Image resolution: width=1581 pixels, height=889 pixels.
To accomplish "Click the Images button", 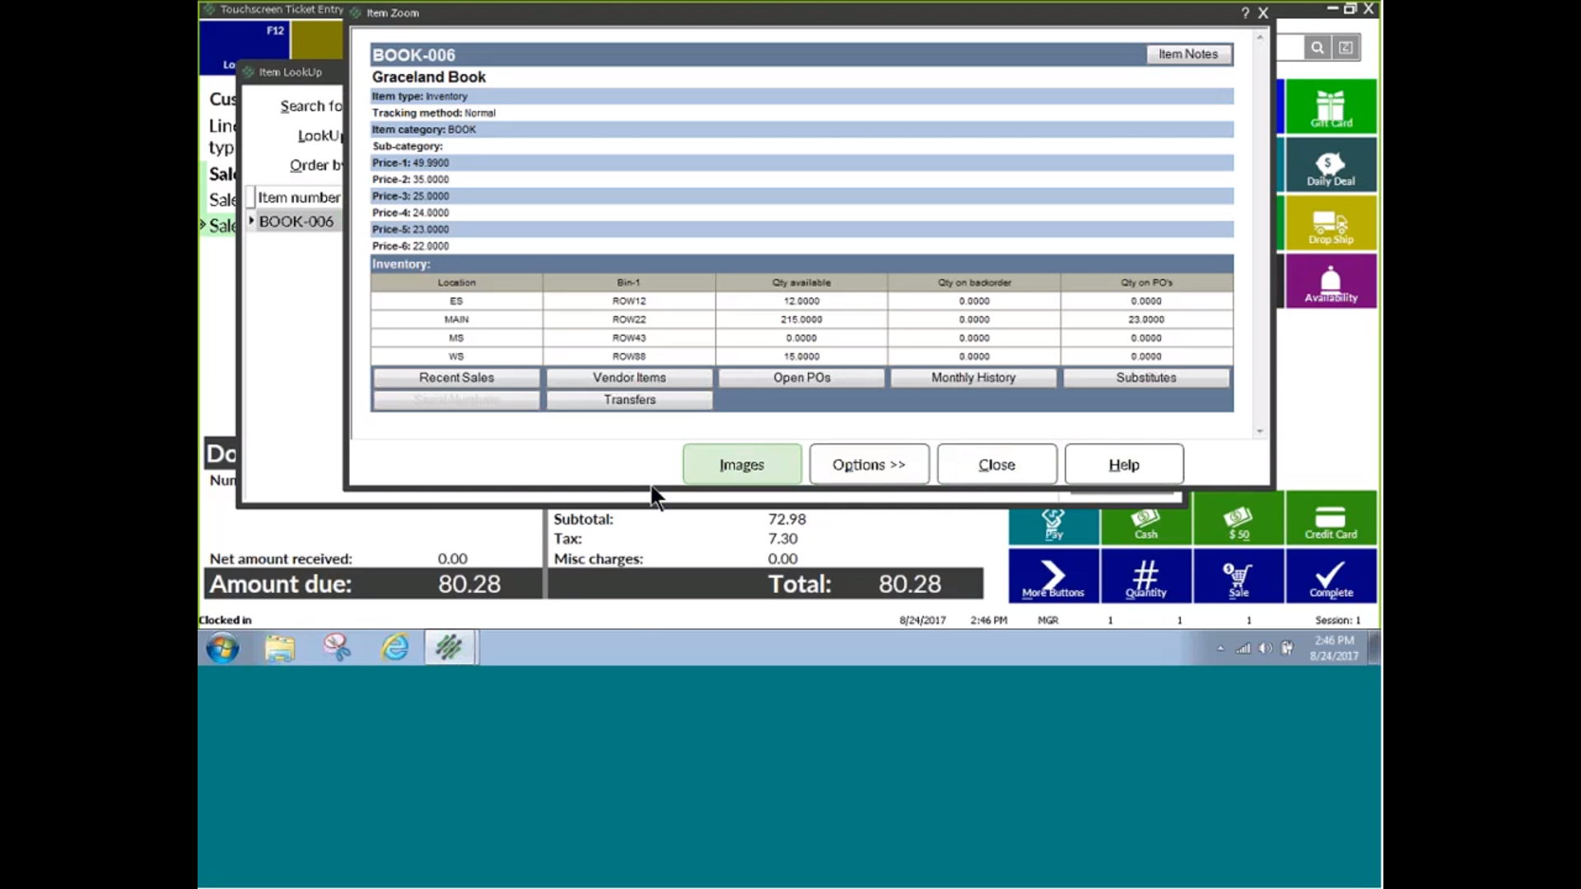I will coord(741,465).
